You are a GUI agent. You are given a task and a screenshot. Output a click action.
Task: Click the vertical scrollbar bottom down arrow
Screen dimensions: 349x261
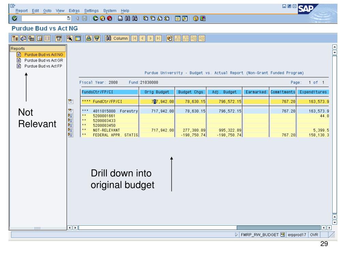(x=335, y=222)
